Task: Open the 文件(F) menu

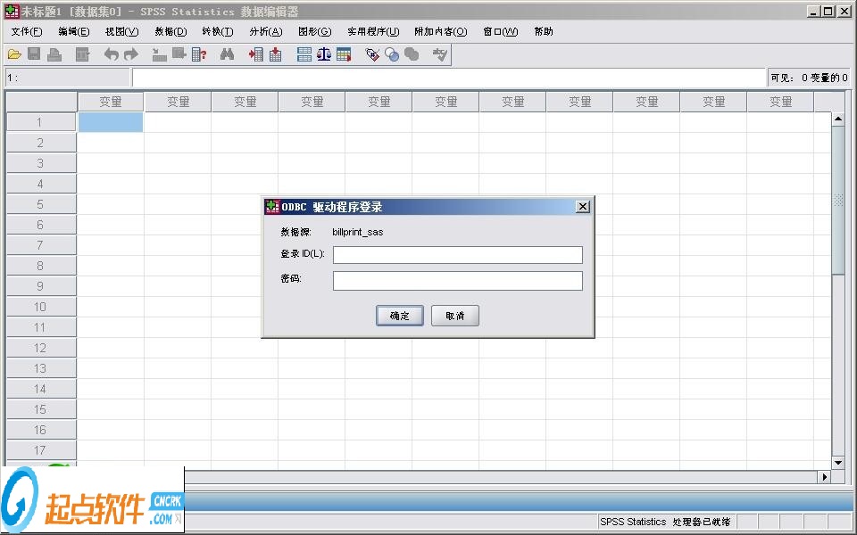Action: click(27, 32)
